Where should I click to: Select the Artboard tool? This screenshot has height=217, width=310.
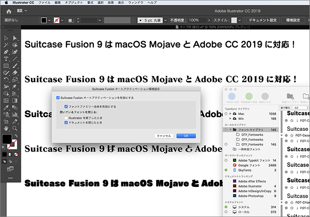pyautogui.click(x=6, y=122)
